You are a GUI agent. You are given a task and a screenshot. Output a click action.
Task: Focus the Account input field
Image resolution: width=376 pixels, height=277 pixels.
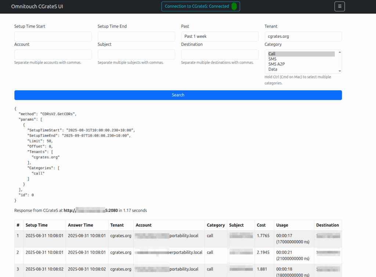click(x=53, y=54)
